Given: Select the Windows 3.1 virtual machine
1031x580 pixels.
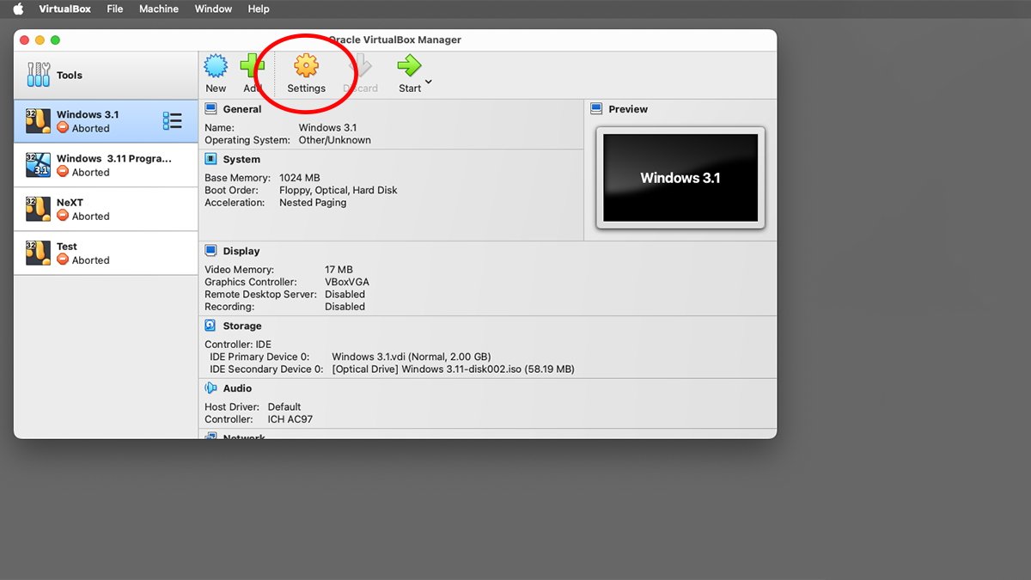Looking at the screenshot, I should click(x=106, y=121).
